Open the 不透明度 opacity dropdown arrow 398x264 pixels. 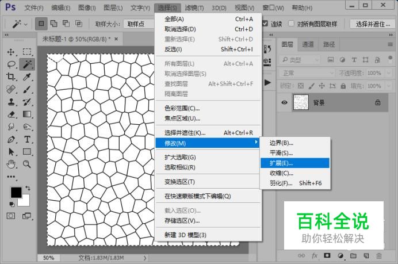click(x=388, y=73)
